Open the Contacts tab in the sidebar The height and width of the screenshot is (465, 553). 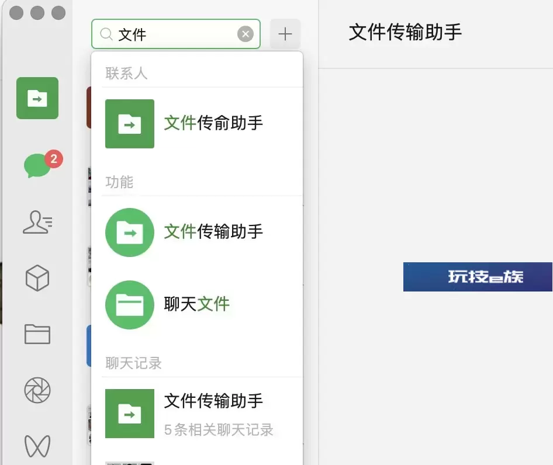(x=37, y=222)
